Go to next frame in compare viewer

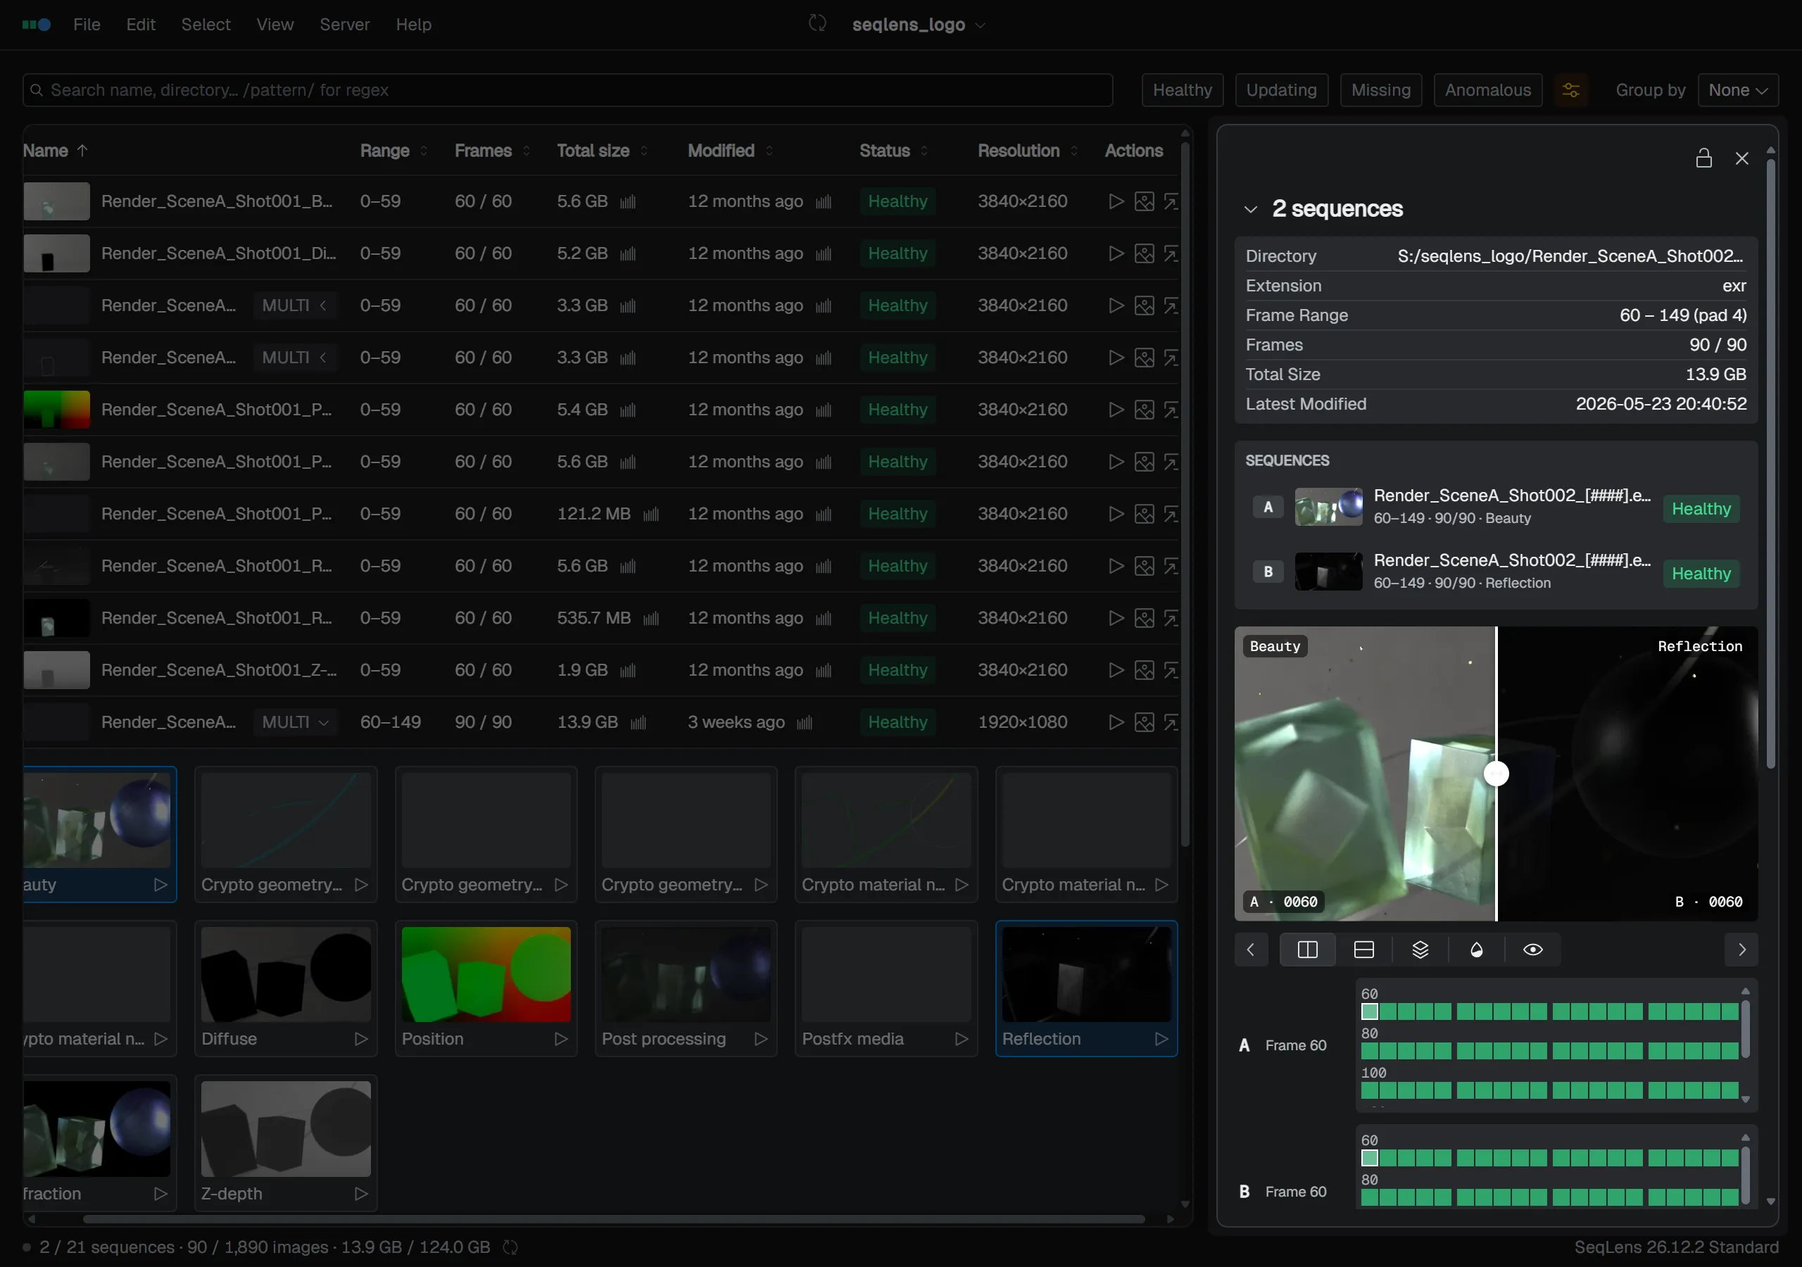1741,950
